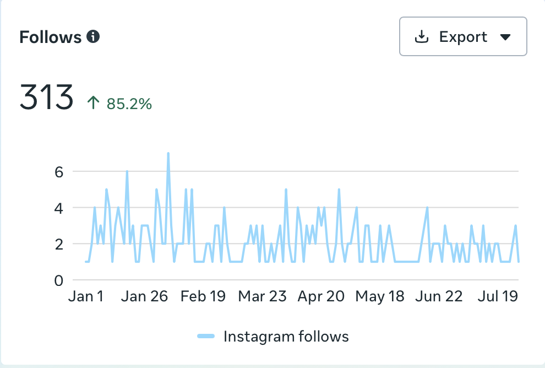Image resolution: width=545 pixels, height=368 pixels.
Task: Click the chart's highest peak at 7 follows
Action: point(168,153)
